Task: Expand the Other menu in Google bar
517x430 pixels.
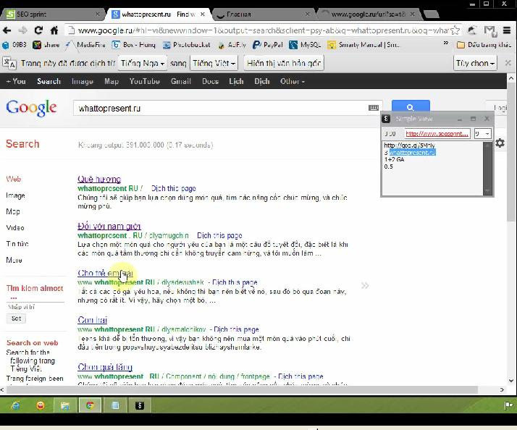Action: pos(293,81)
